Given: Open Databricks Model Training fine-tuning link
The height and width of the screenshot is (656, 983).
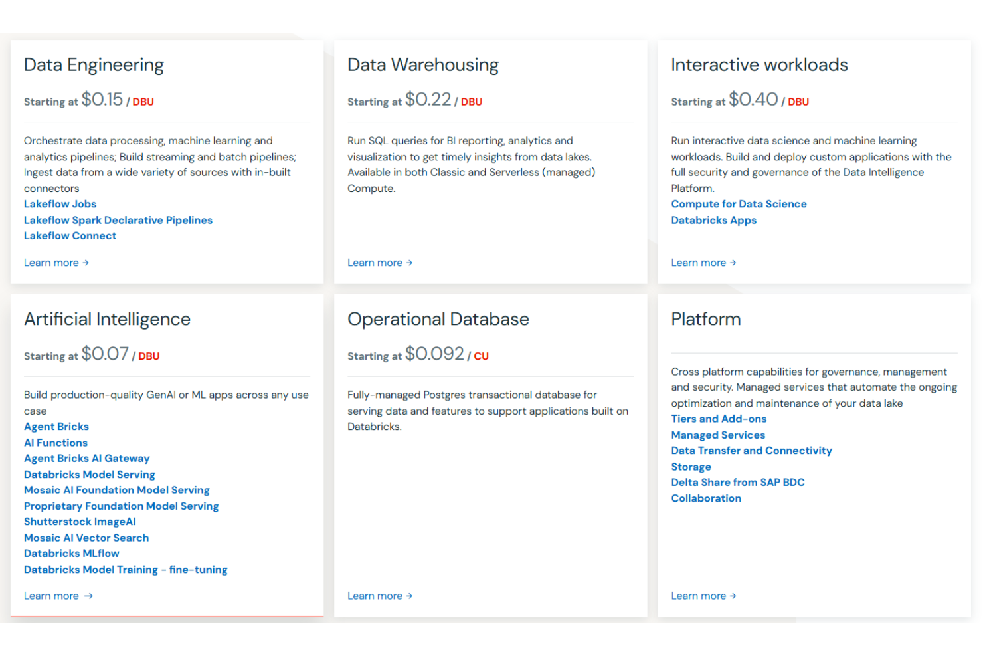Looking at the screenshot, I should [x=126, y=570].
